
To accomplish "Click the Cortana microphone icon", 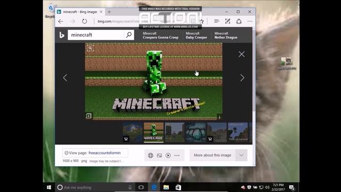I will [x=130, y=187].
